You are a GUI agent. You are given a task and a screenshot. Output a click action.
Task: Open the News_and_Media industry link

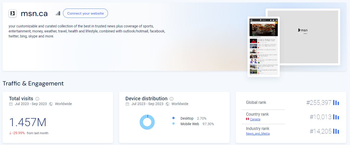pyautogui.click(x=258, y=134)
